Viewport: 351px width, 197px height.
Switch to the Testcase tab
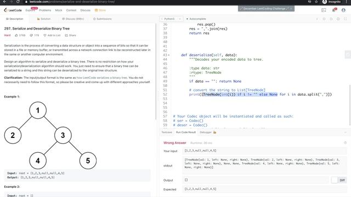tap(167, 132)
